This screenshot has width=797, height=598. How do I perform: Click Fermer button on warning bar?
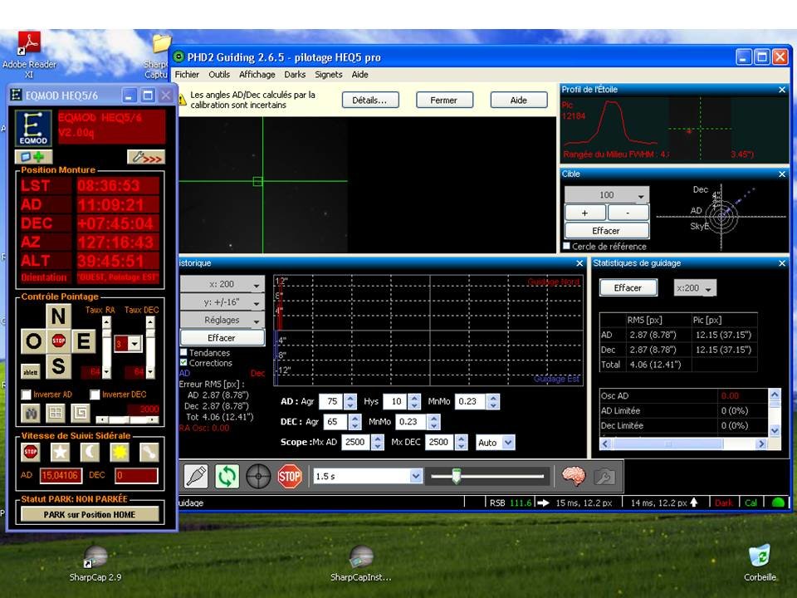pyautogui.click(x=444, y=100)
